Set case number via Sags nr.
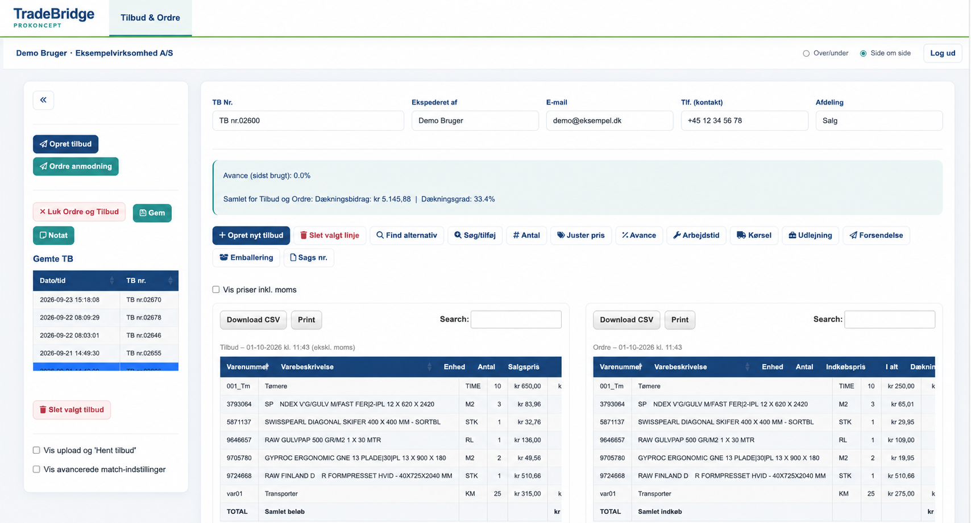Image resolution: width=971 pixels, height=523 pixels. [309, 257]
